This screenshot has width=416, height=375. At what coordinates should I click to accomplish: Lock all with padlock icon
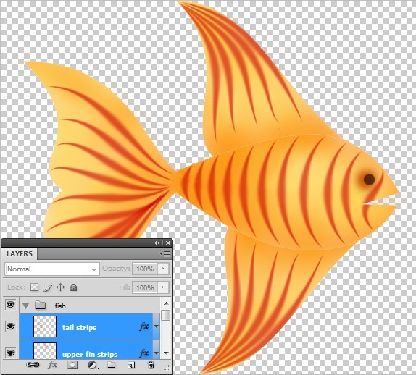pos(73,287)
